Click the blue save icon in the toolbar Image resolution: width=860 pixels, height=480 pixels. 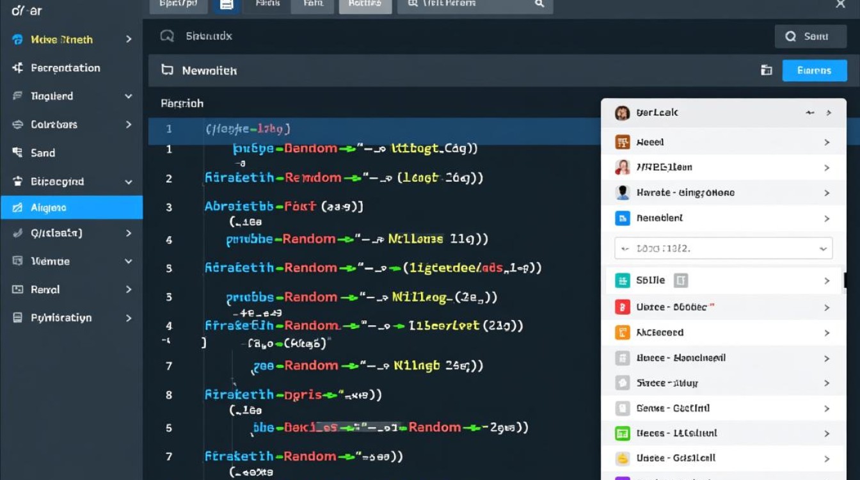(227, 4)
